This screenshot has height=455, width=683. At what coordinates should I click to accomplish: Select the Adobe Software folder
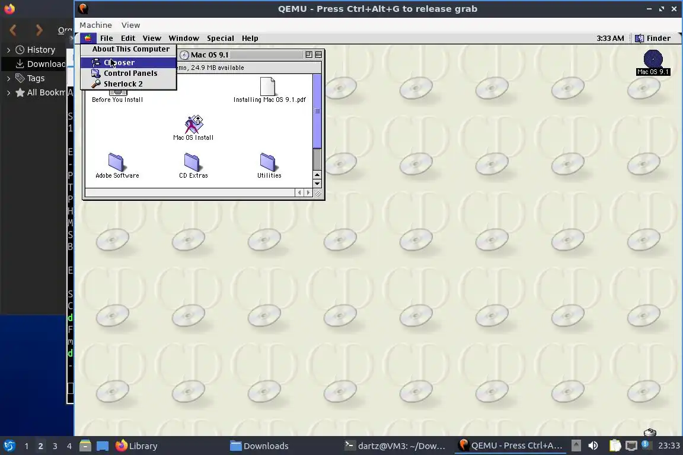click(x=116, y=162)
